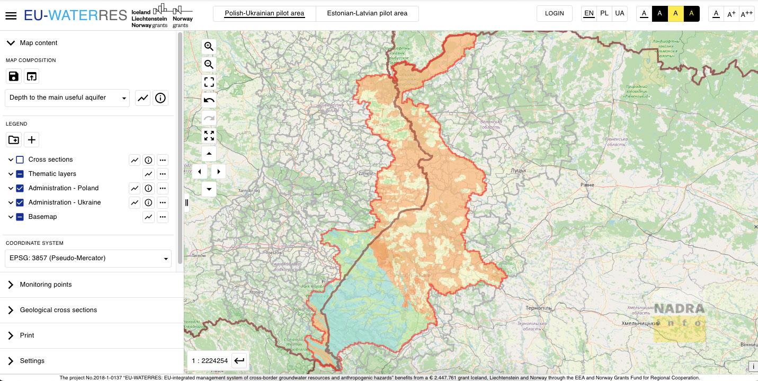Image resolution: width=758 pixels, height=381 pixels.
Task: Toggle the Basemap layer checkbox
Action: click(x=20, y=217)
